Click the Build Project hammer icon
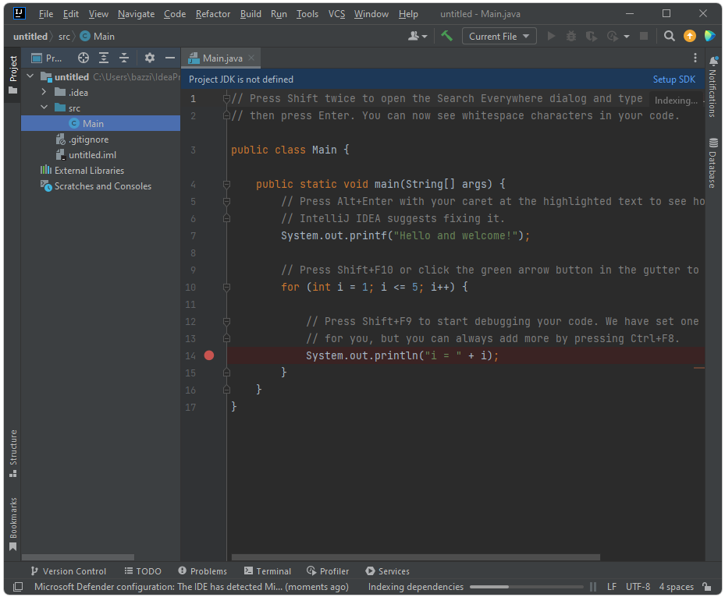 [x=446, y=36]
